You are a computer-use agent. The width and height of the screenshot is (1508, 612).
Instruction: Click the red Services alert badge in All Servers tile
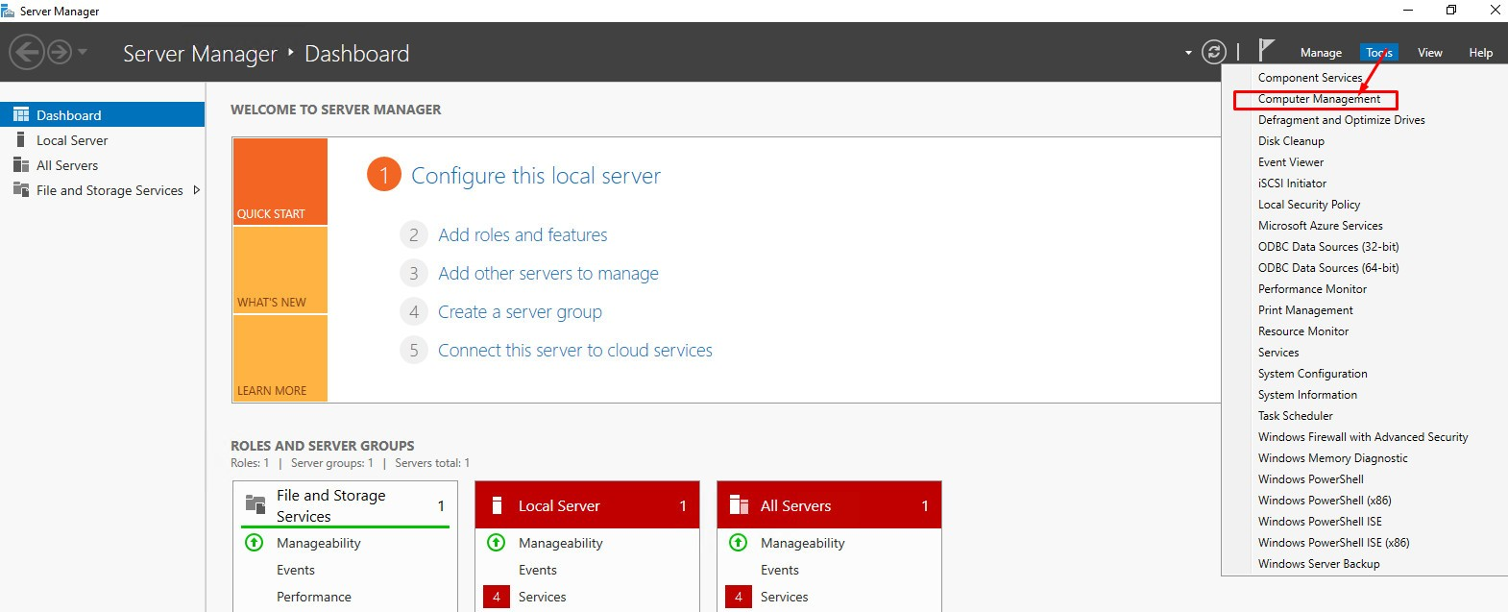tap(738, 597)
